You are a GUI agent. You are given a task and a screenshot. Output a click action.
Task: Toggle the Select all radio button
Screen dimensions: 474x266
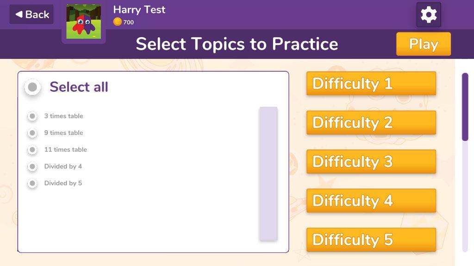32,87
